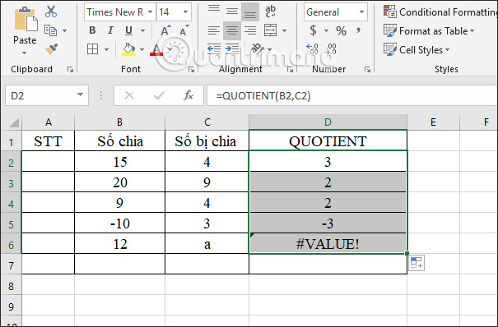Open Merge & Center dropdown arrow

click(x=284, y=30)
